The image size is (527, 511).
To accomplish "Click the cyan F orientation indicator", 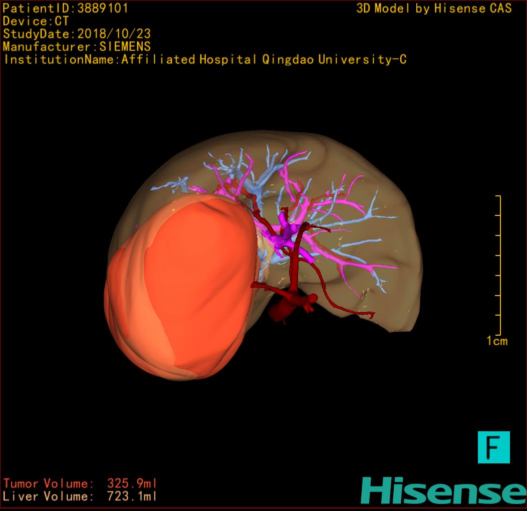I will point(493,447).
